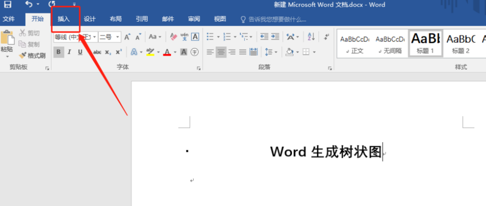Toggle show paragraph marks icon
486x206 pixels.
pos(326,37)
